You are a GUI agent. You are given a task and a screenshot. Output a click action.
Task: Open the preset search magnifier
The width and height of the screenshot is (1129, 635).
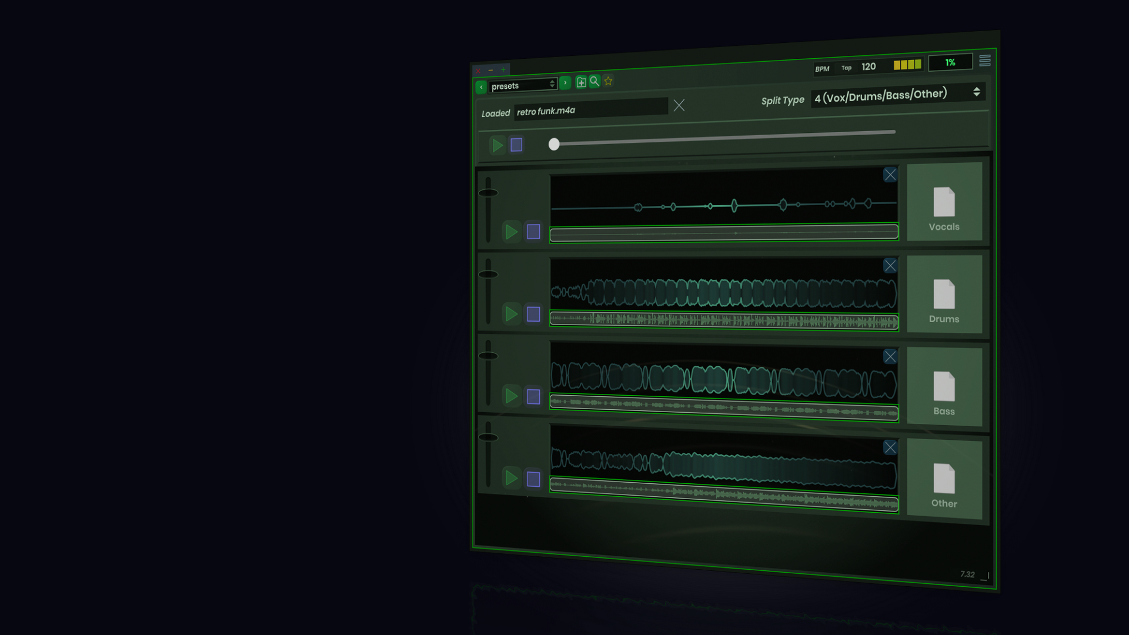pyautogui.click(x=594, y=82)
